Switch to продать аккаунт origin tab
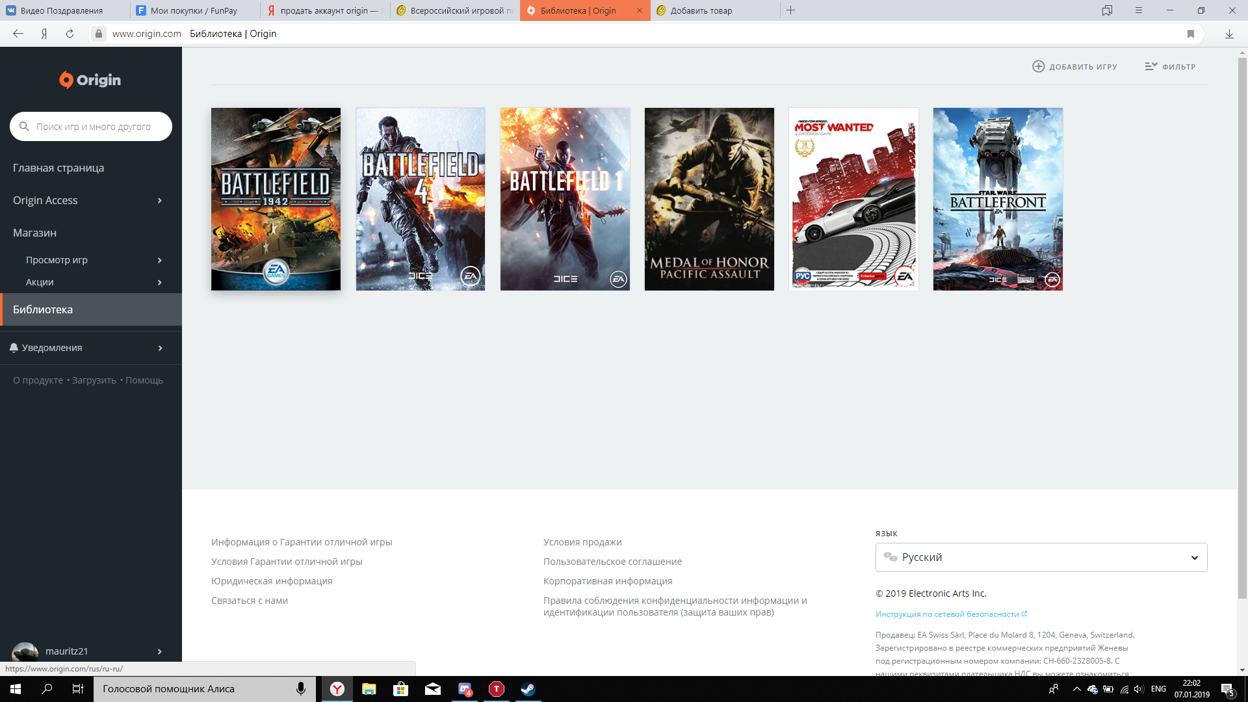 [x=325, y=10]
